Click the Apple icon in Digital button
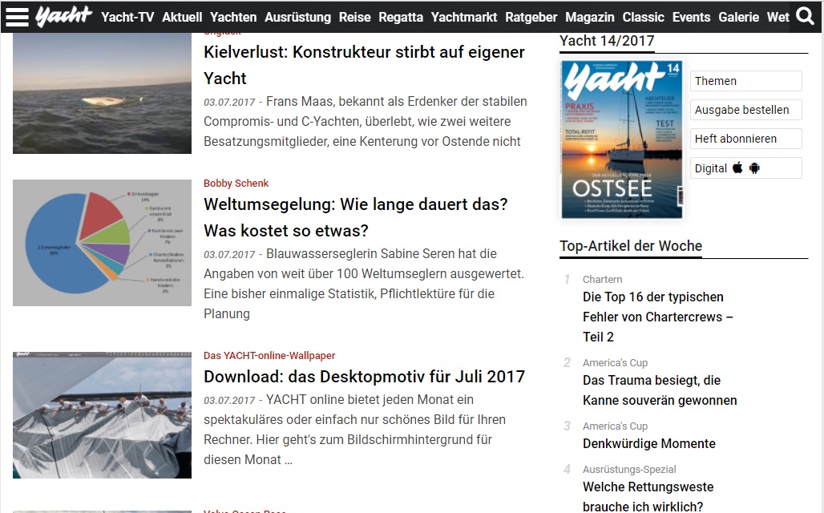 737,168
